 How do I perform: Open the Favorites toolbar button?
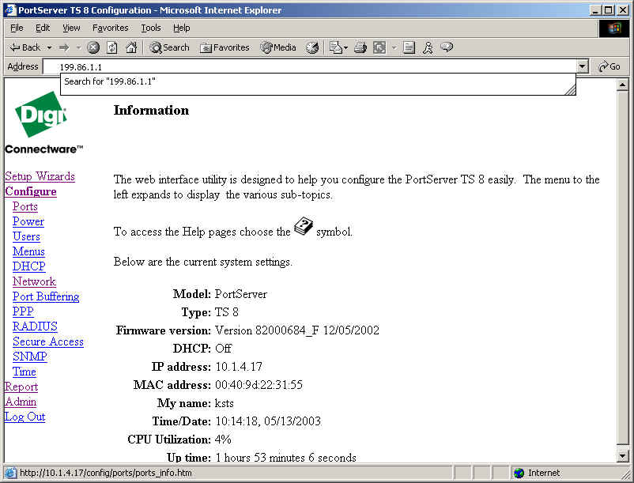click(225, 47)
